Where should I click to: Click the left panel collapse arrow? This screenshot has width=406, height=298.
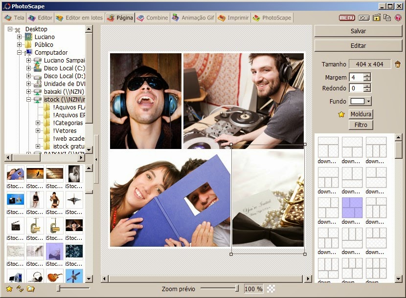tap(96, 159)
